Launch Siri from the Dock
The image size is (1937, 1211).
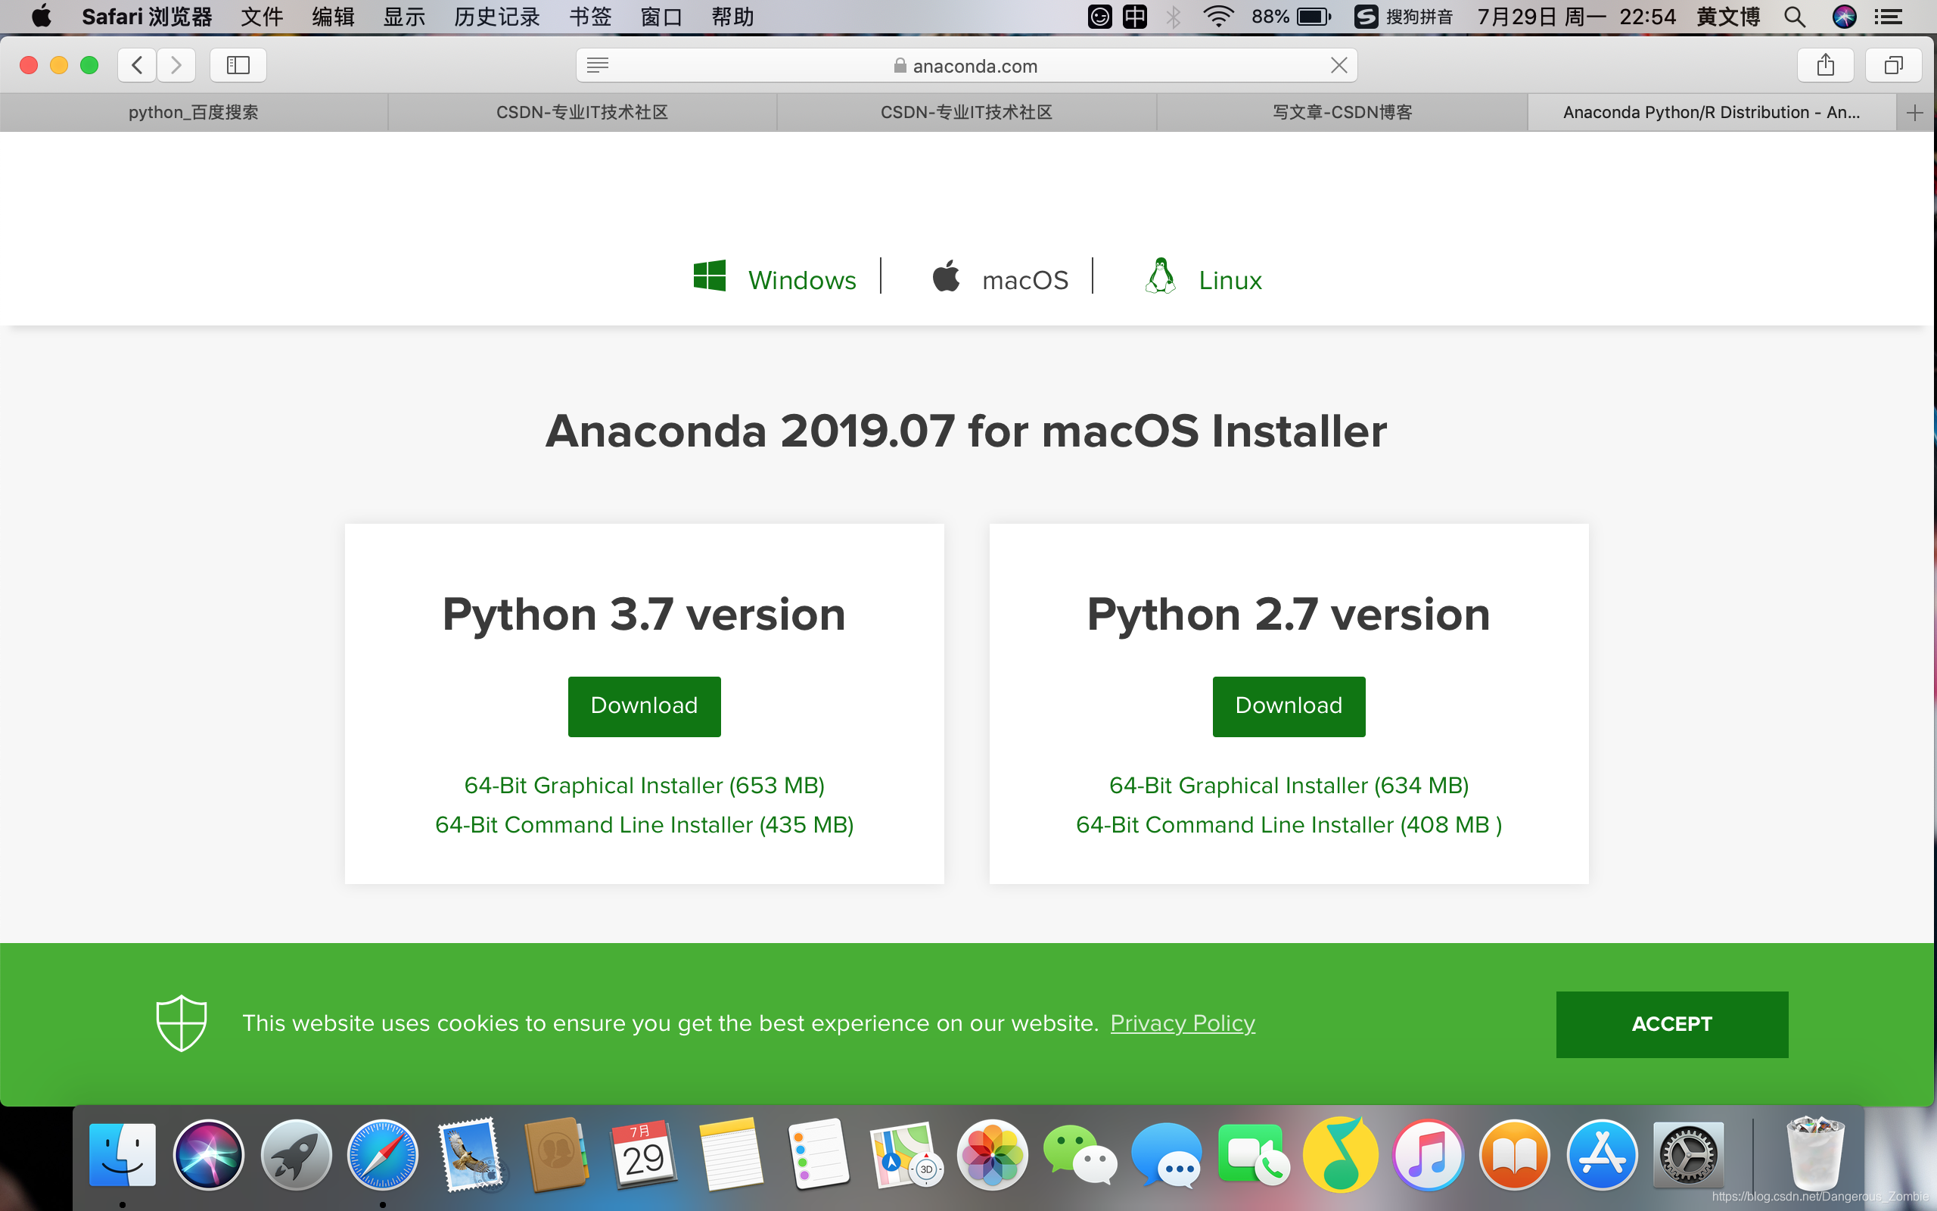(209, 1154)
